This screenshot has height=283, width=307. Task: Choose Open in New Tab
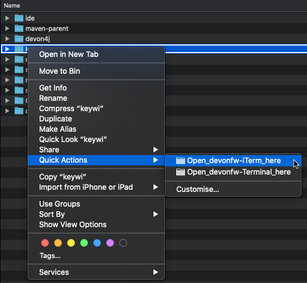[x=96, y=54]
